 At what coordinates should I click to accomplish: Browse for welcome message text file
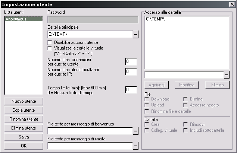tap(135, 131)
